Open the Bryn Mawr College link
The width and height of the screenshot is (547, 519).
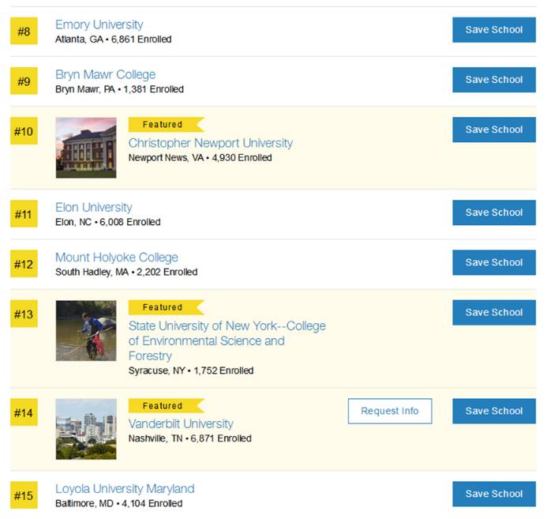105,74
